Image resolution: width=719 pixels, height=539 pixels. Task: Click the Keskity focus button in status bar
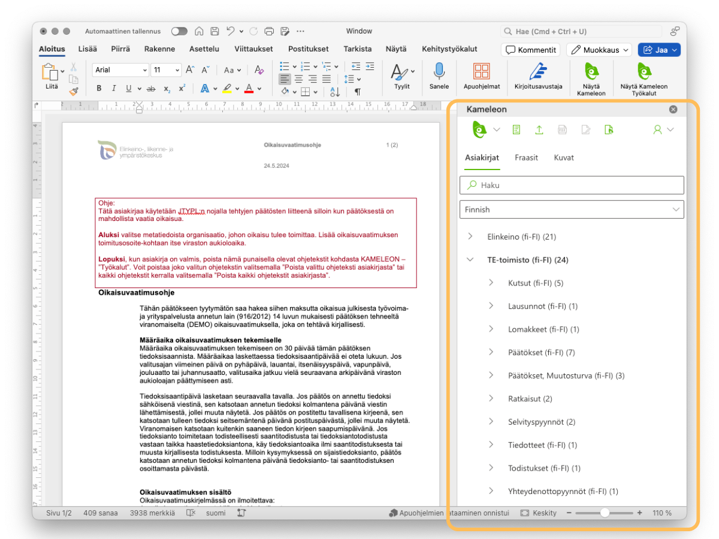[x=538, y=513]
